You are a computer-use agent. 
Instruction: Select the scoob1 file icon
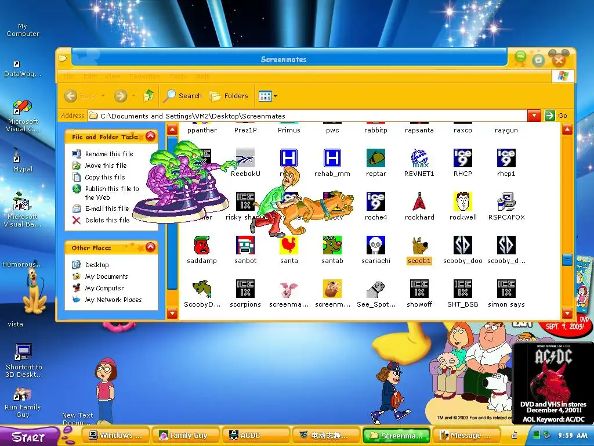[419, 245]
